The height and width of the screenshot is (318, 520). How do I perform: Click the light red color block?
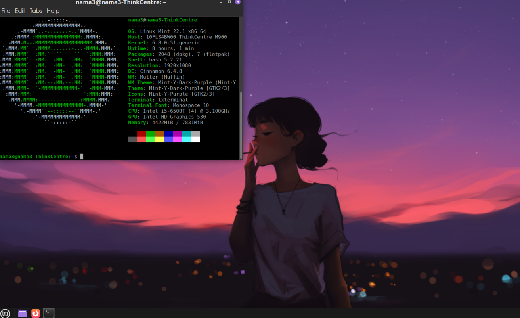click(141, 140)
